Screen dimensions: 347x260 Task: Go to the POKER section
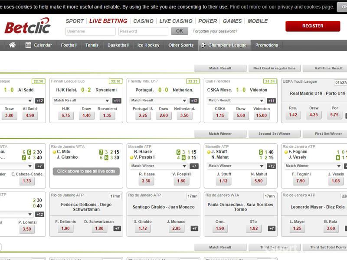click(x=208, y=21)
